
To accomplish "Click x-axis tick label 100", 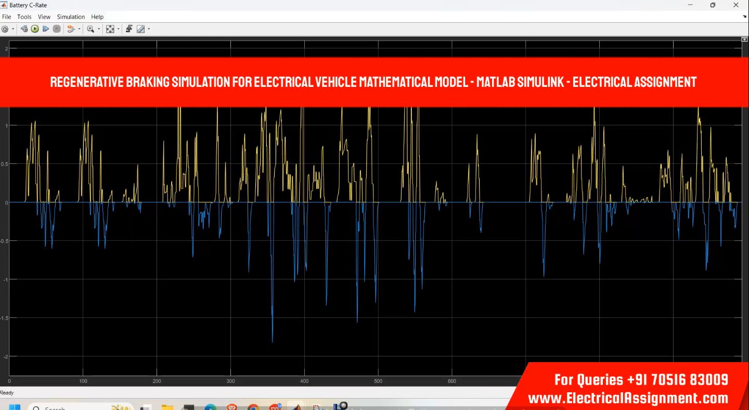I will [83, 381].
